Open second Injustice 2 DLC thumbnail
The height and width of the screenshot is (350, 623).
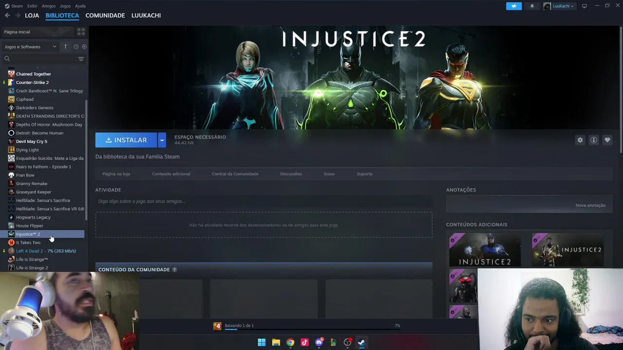568,250
